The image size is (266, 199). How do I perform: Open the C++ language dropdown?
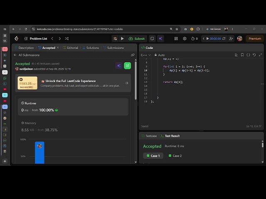click(146, 55)
